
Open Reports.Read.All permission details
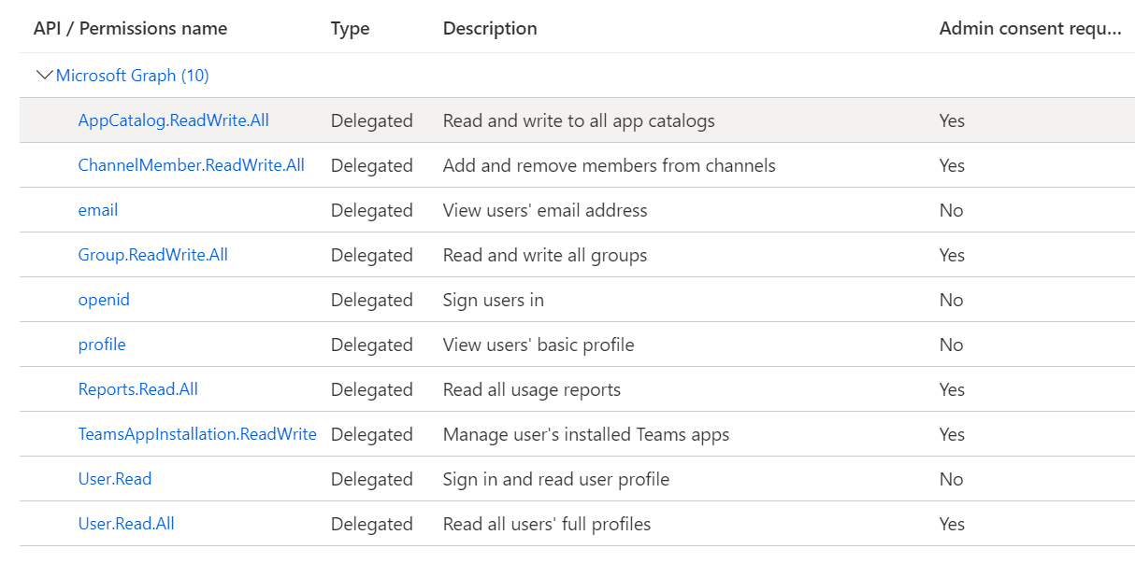137,389
